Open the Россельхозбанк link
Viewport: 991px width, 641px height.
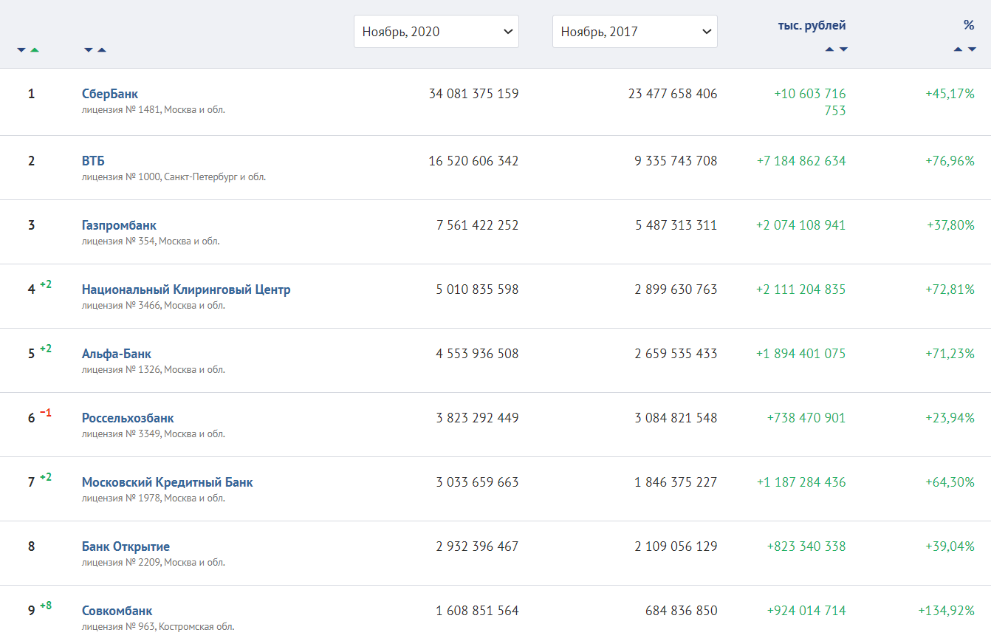(x=128, y=418)
